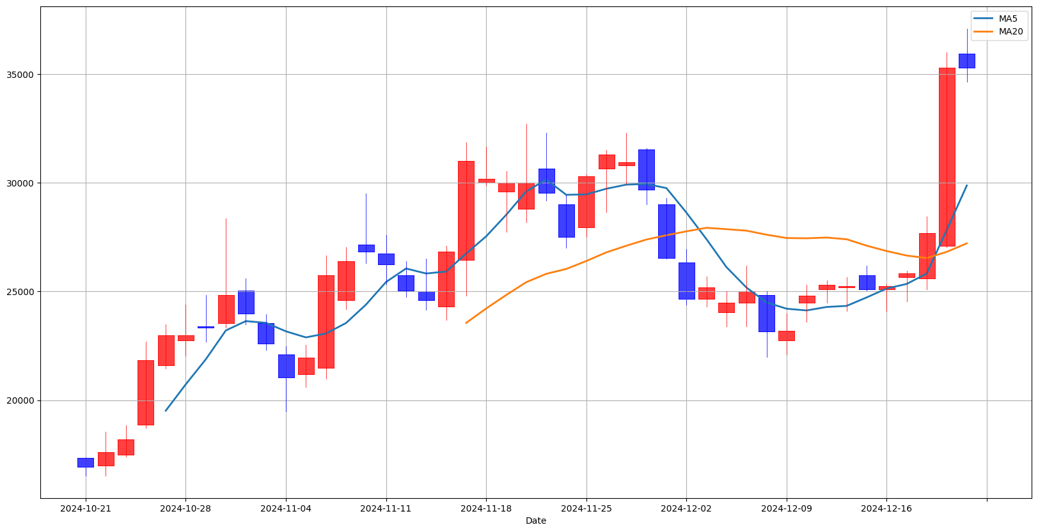This screenshot has height=532, width=1038.
Task: Click the MA20 legend label
Action: pyautogui.click(x=1010, y=31)
